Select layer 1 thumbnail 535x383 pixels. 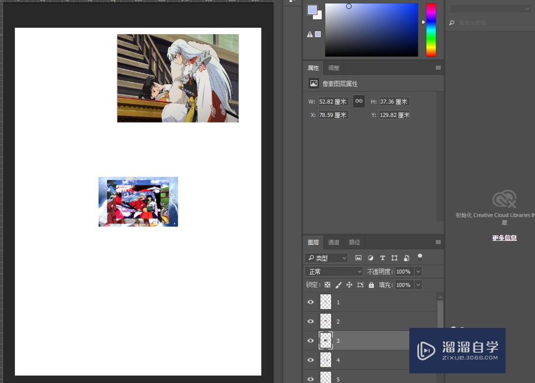click(325, 302)
